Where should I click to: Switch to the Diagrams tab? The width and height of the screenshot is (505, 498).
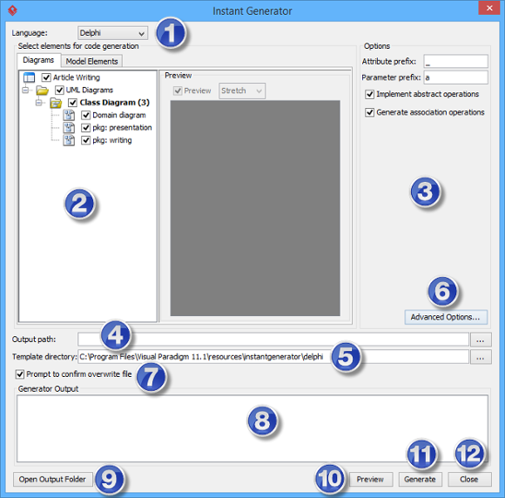click(38, 60)
